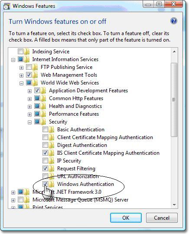Click the folder icon beside Security
This screenshot has width=189, height=234.
click(x=44, y=122)
